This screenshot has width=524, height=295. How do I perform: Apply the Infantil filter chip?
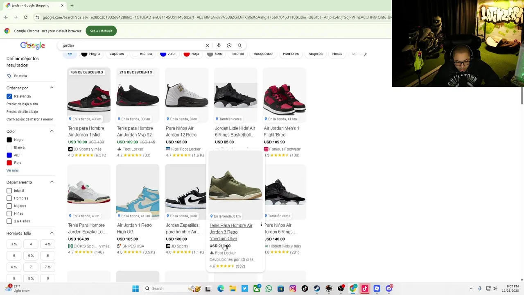pos(237,54)
